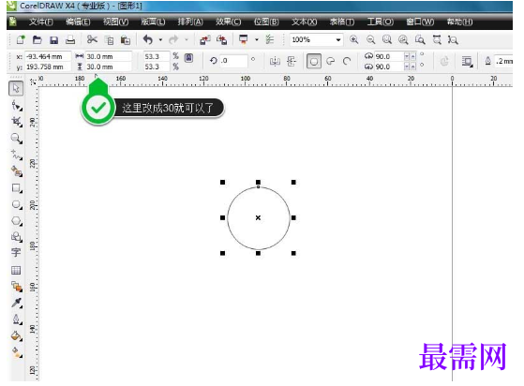524x386 pixels.
Task: Select the Shape edit tool
Action: click(x=16, y=106)
